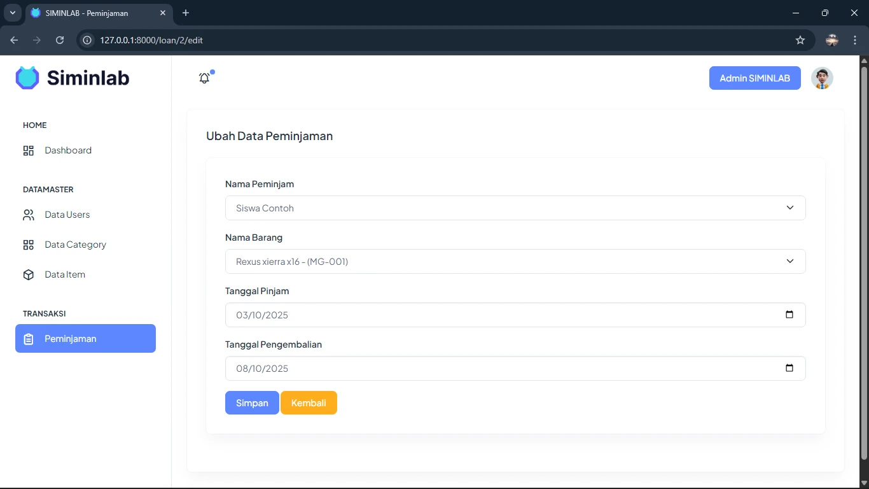Expand the Nama Barang dropdown
Viewport: 869px width, 489px height.
(x=515, y=262)
